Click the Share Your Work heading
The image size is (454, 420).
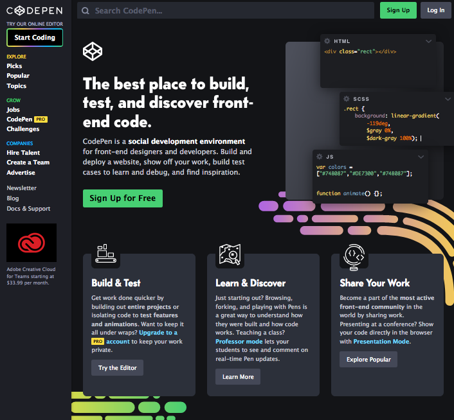(x=375, y=283)
